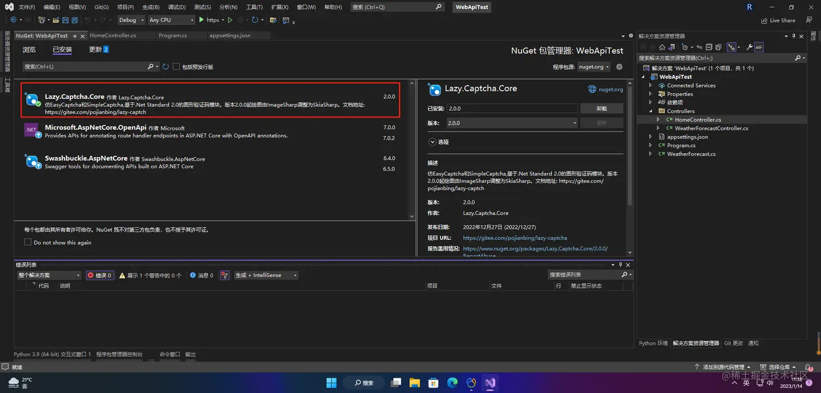
Task: Open File Explorer from taskbar
Action: (414, 383)
